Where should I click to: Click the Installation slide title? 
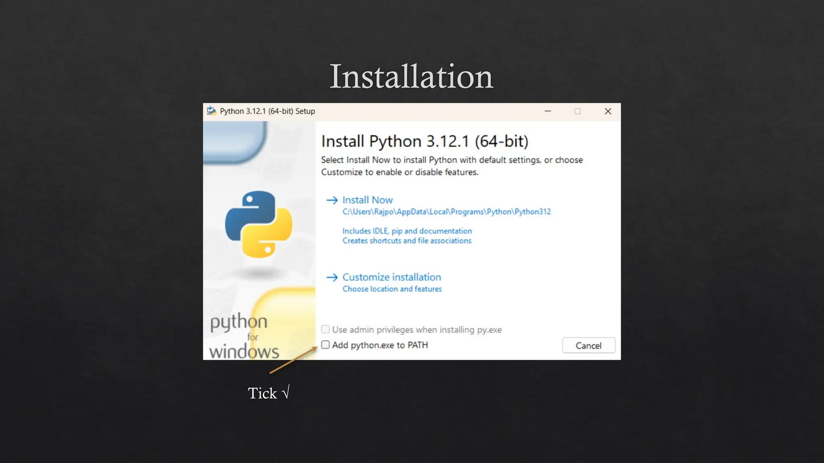click(411, 76)
